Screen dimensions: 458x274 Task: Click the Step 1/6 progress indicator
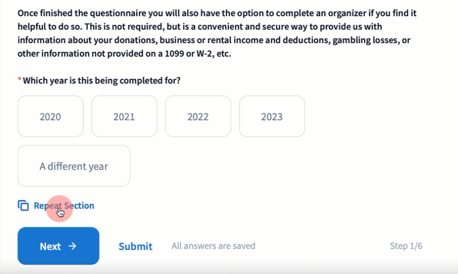pyautogui.click(x=406, y=246)
